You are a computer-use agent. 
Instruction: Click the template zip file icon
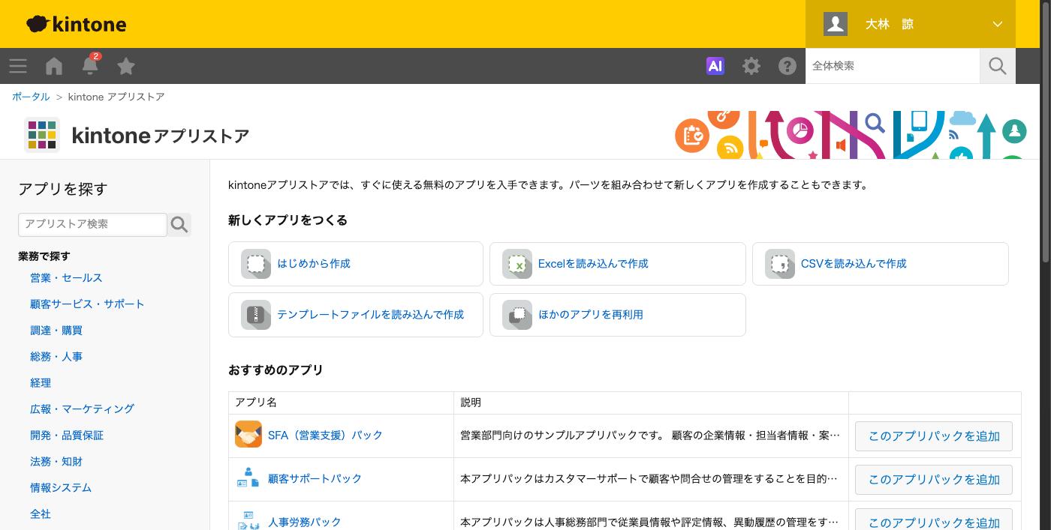pyautogui.click(x=256, y=315)
